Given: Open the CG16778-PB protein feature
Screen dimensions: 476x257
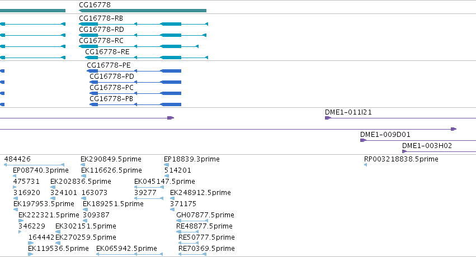Looking at the screenshot, I should [x=135, y=104].
